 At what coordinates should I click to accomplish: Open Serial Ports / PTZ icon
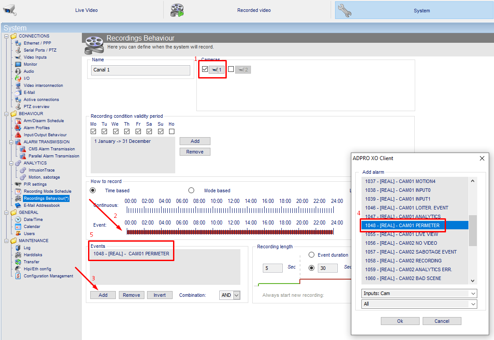coord(18,50)
